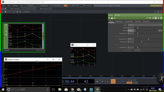Click plus icon in the path bar
This screenshot has height=92, width=164.
(x=14, y=12)
